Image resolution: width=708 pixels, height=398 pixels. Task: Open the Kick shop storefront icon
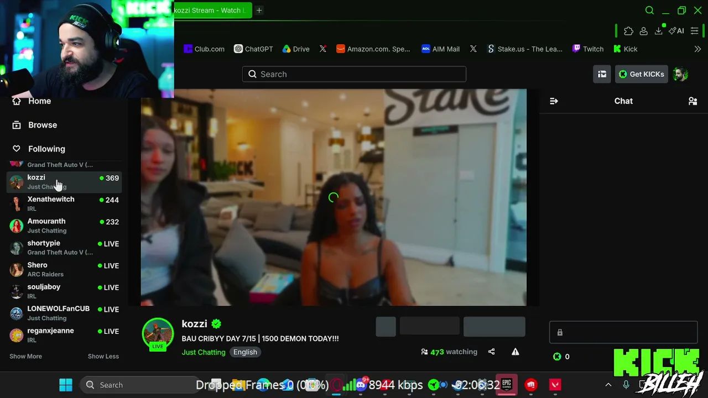click(x=602, y=74)
